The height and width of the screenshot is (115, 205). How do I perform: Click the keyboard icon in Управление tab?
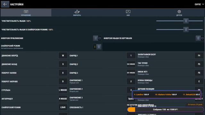tap(26, 11)
